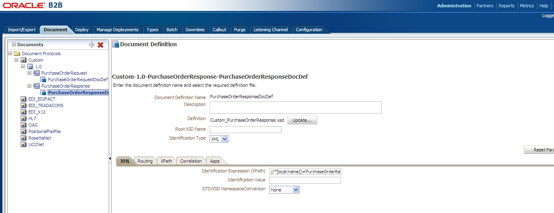The width and height of the screenshot is (554, 213).
Task: Click the left panel splitter collapse arrow
Action: click(x=110, y=159)
